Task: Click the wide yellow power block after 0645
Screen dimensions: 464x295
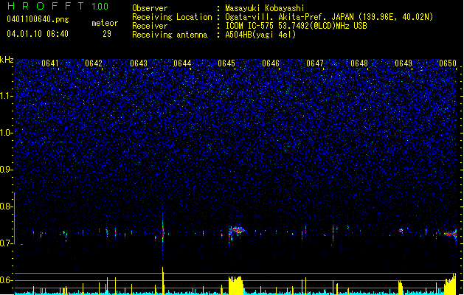Action: pos(236,285)
